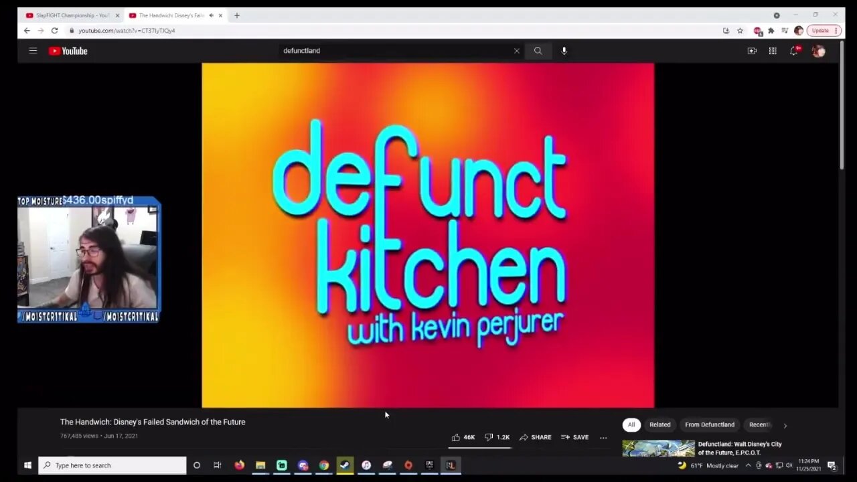The height and width of the screenshot is (482, 857).
Task: Click the YouTube search magnifier button
Action: pos(538,51)
